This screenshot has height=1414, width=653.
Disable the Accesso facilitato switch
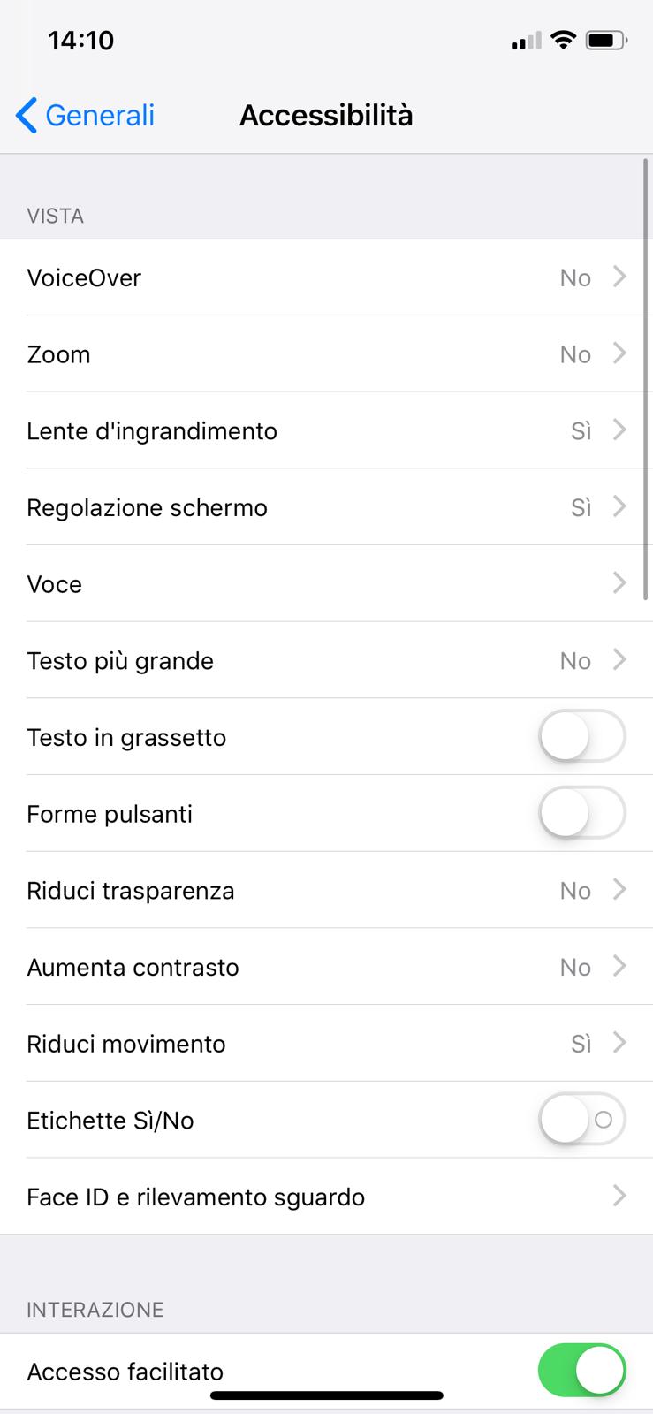coord(581,1371)
